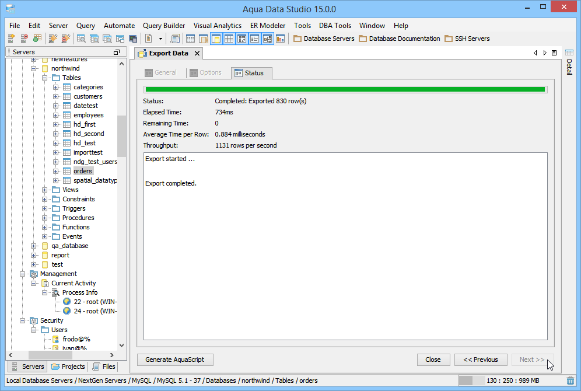
Task: Open dropdown arrow next to document icon
Action: 160,39
